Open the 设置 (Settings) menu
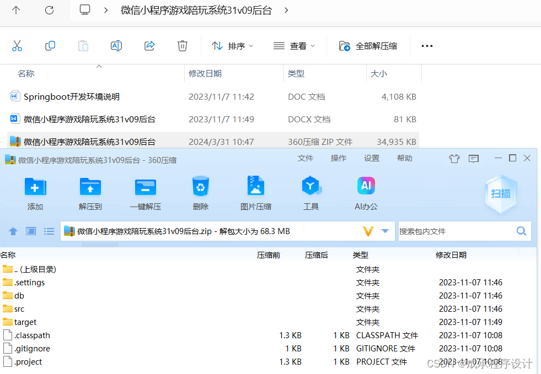This screenshot has height=374, width=541. click(372, 158)
